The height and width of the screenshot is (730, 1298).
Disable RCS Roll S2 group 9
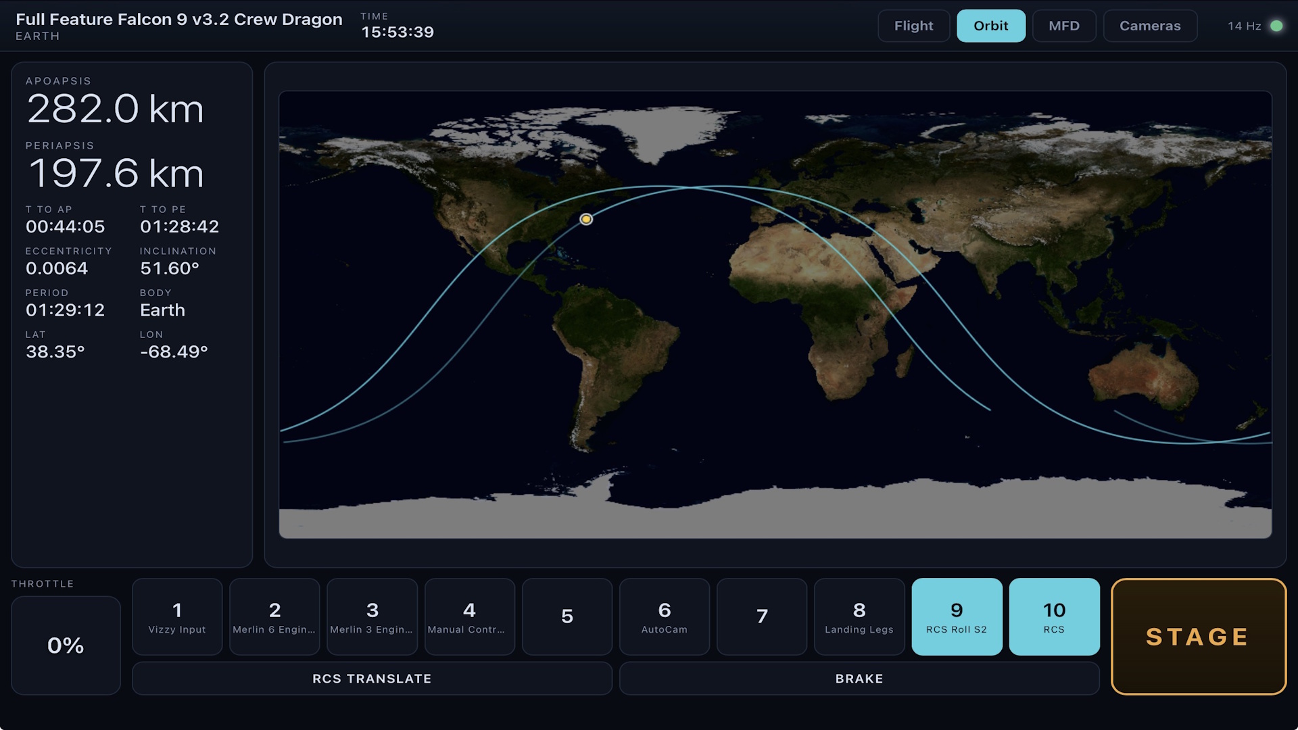pos(957,616)
